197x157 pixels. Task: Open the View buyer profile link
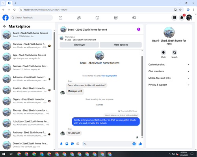coord(109,76)
